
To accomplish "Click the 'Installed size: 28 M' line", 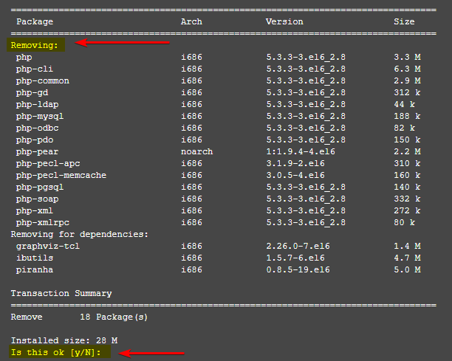I will [64, 340].
